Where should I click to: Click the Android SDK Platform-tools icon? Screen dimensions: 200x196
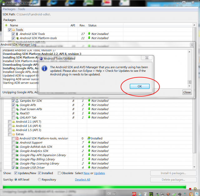click(17, 38)
